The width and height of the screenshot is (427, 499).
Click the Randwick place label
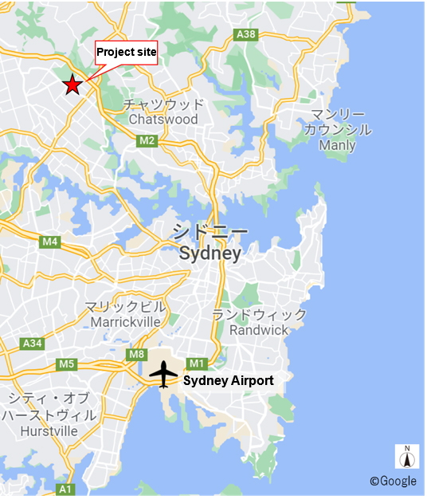point(259,330)
